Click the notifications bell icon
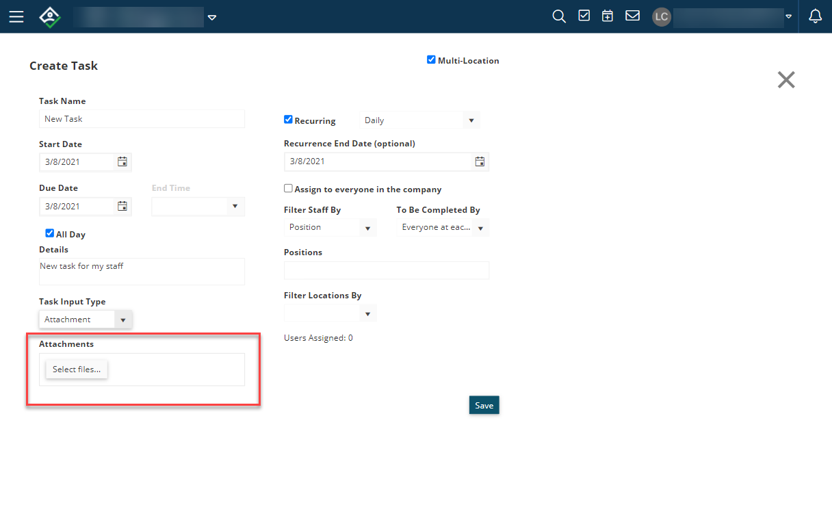Image resolution: width=832 pixels, height=520 pixels. tap(815, 16)
